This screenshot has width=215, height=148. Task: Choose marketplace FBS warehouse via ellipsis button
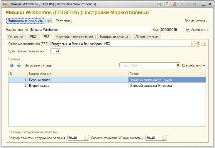[x=194, y=44]
